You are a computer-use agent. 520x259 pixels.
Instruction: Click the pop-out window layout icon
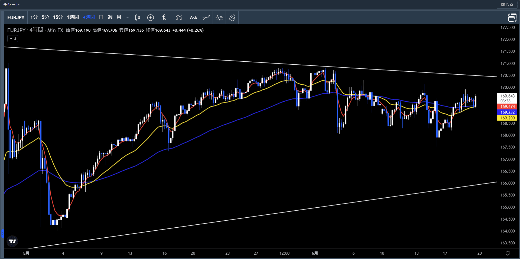point(512,18)
